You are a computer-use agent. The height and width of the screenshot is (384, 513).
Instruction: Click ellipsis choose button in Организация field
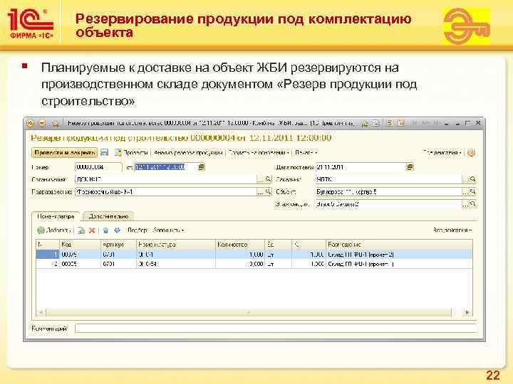(x=260, y=179)
